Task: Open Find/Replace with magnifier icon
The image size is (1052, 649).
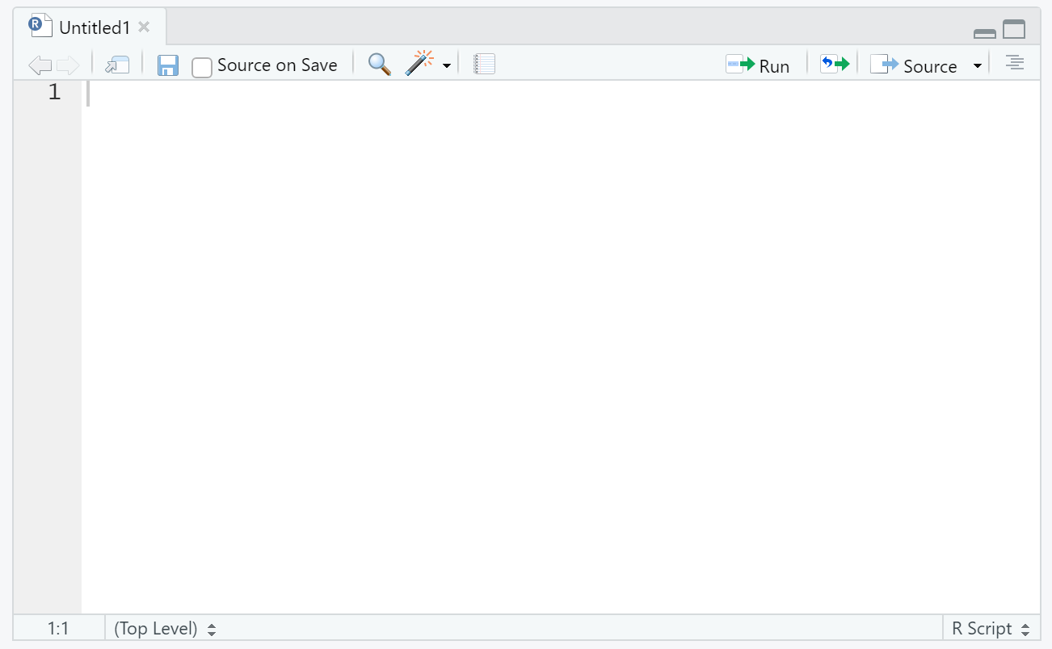Action: (379, 65)
